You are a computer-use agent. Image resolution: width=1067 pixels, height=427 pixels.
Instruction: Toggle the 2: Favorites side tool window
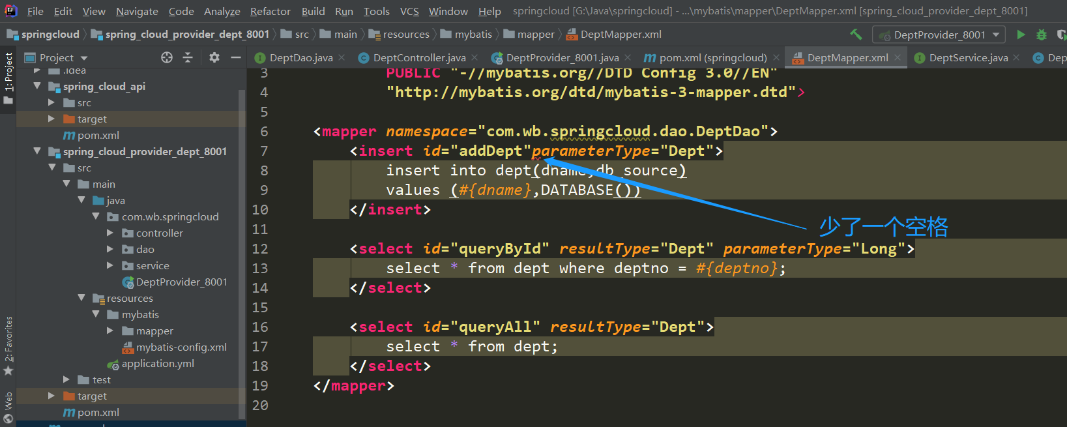(x=8, y=346)
